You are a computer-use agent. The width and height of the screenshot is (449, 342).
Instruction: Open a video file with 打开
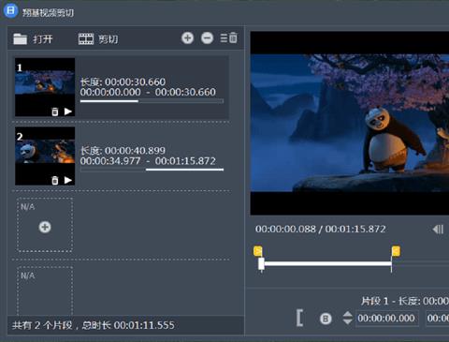(33, 39)
